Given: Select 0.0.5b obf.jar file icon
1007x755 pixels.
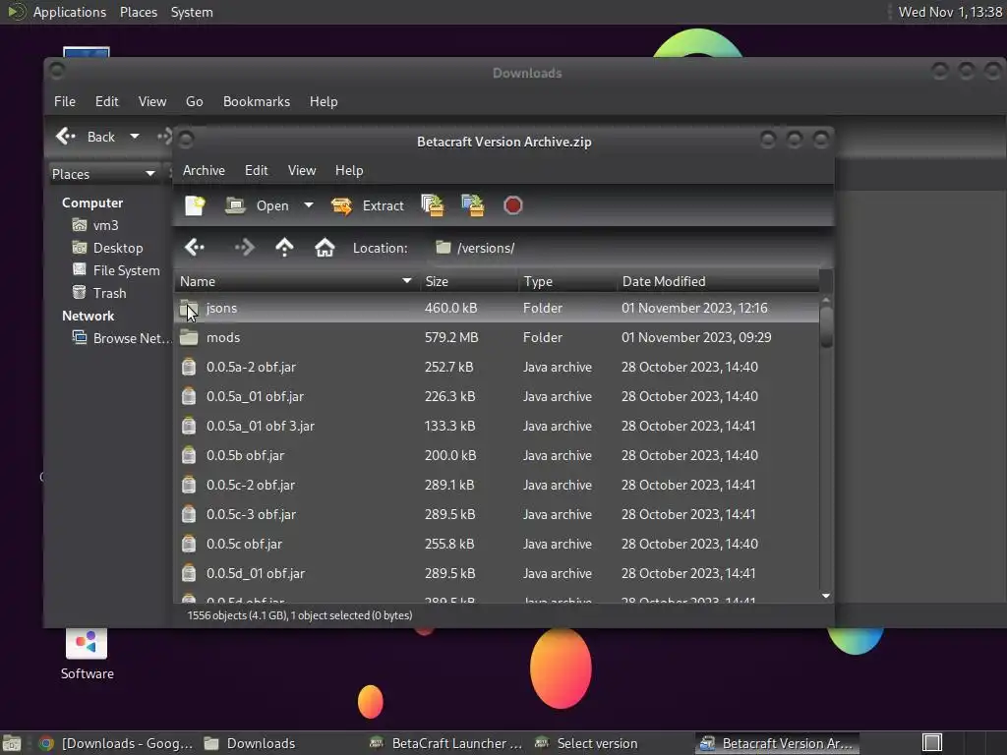Looking at the screenshot, I should click(x=189, y=456).
